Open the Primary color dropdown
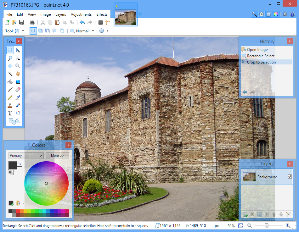This screenshot has width=299, height=232. 25,156
